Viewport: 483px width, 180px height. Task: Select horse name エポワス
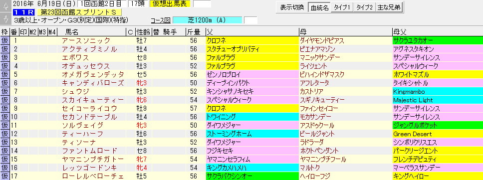(x=75, y=57)
